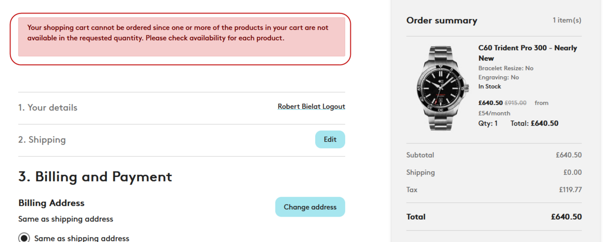Click the 1 item(s) count label

click(x=567, y=21)
